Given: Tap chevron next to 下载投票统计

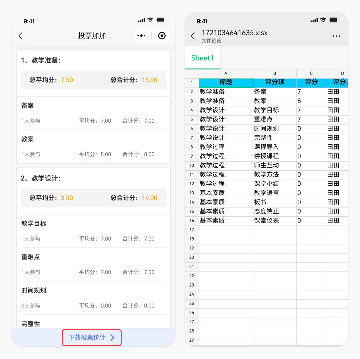Looking at the screenshot, I should [112, 338].
